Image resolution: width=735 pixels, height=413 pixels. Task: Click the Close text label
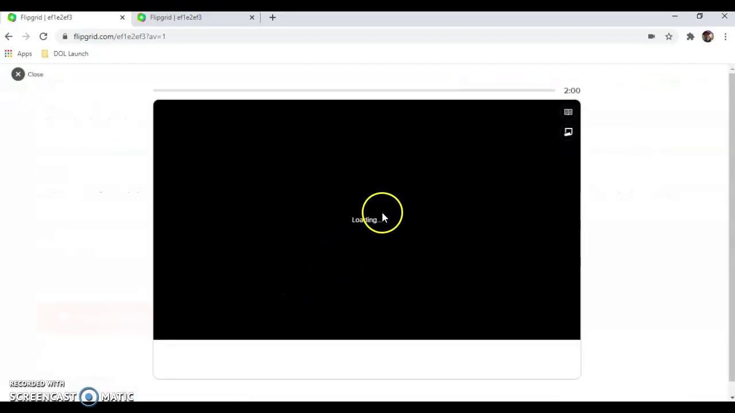pos(35,75)
